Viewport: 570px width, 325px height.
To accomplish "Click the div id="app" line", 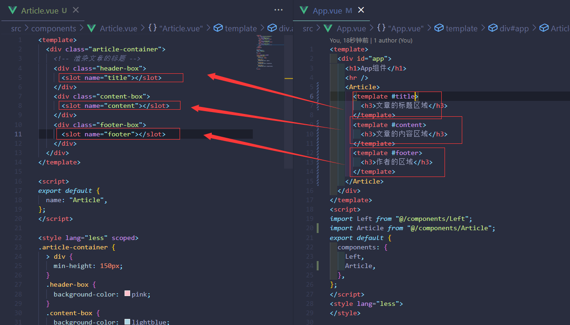I will 364,58.
